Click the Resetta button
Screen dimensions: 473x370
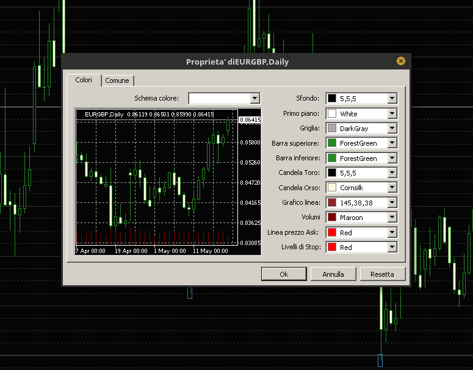click(x=382, y=274)
